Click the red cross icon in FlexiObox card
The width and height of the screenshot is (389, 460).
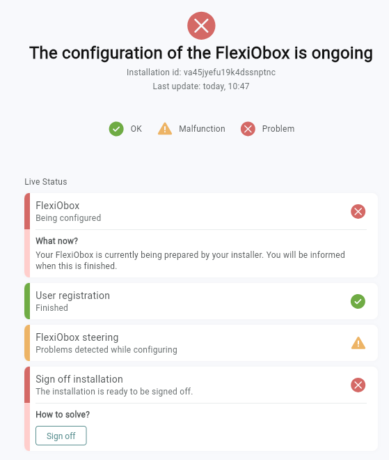(358, 211)
